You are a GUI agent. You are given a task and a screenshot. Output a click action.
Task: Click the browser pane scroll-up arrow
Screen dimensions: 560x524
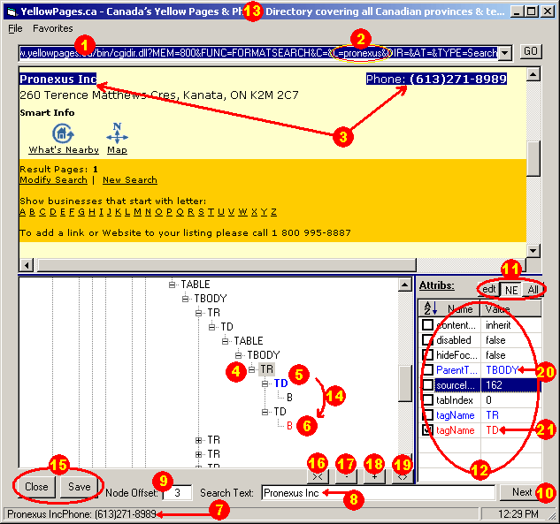pos(533,74)
